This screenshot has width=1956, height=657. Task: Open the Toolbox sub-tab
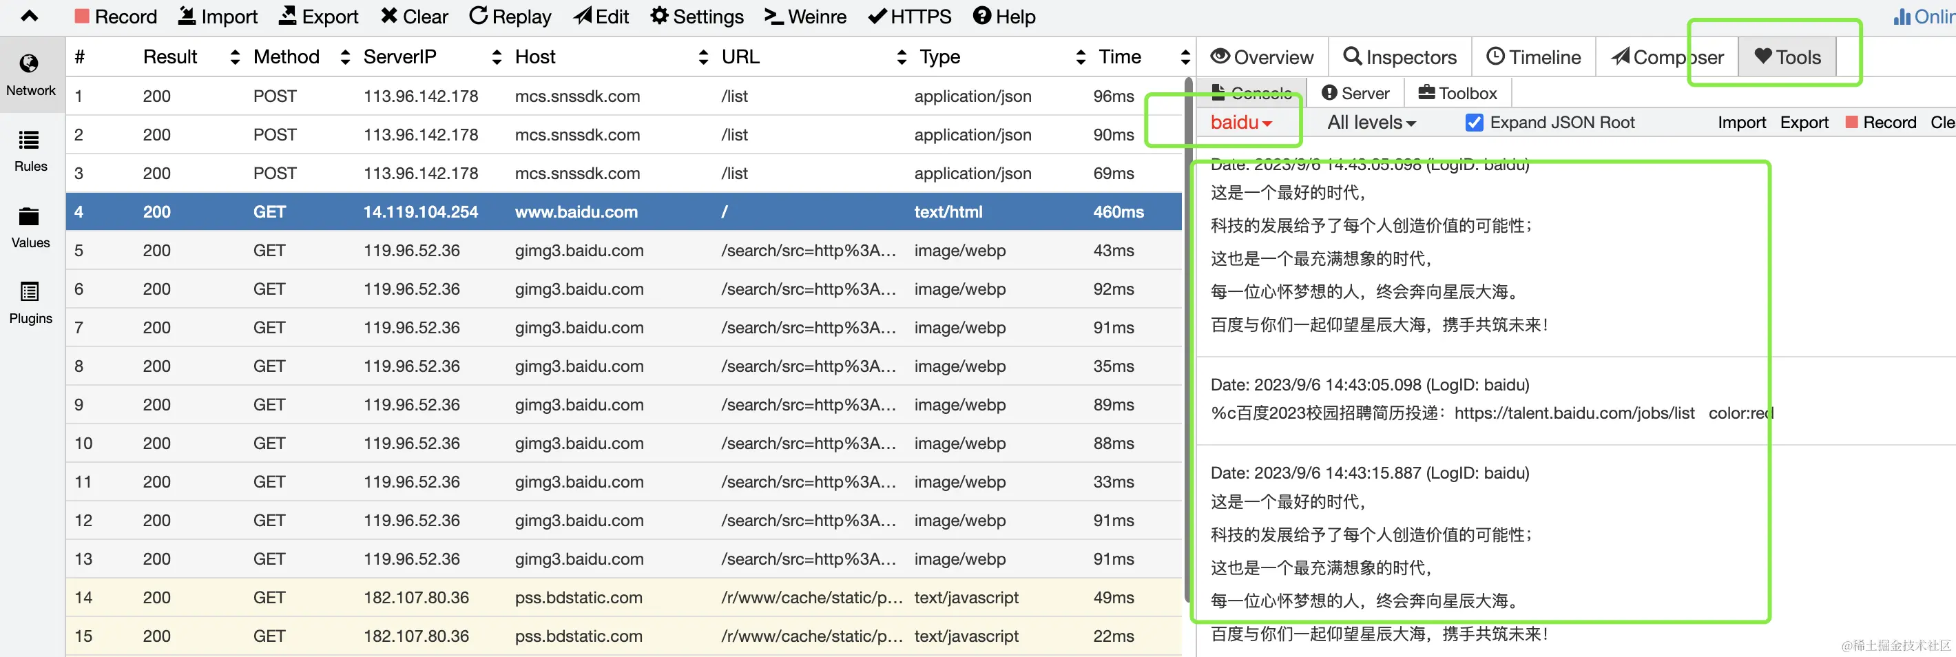click(1458, 93)
